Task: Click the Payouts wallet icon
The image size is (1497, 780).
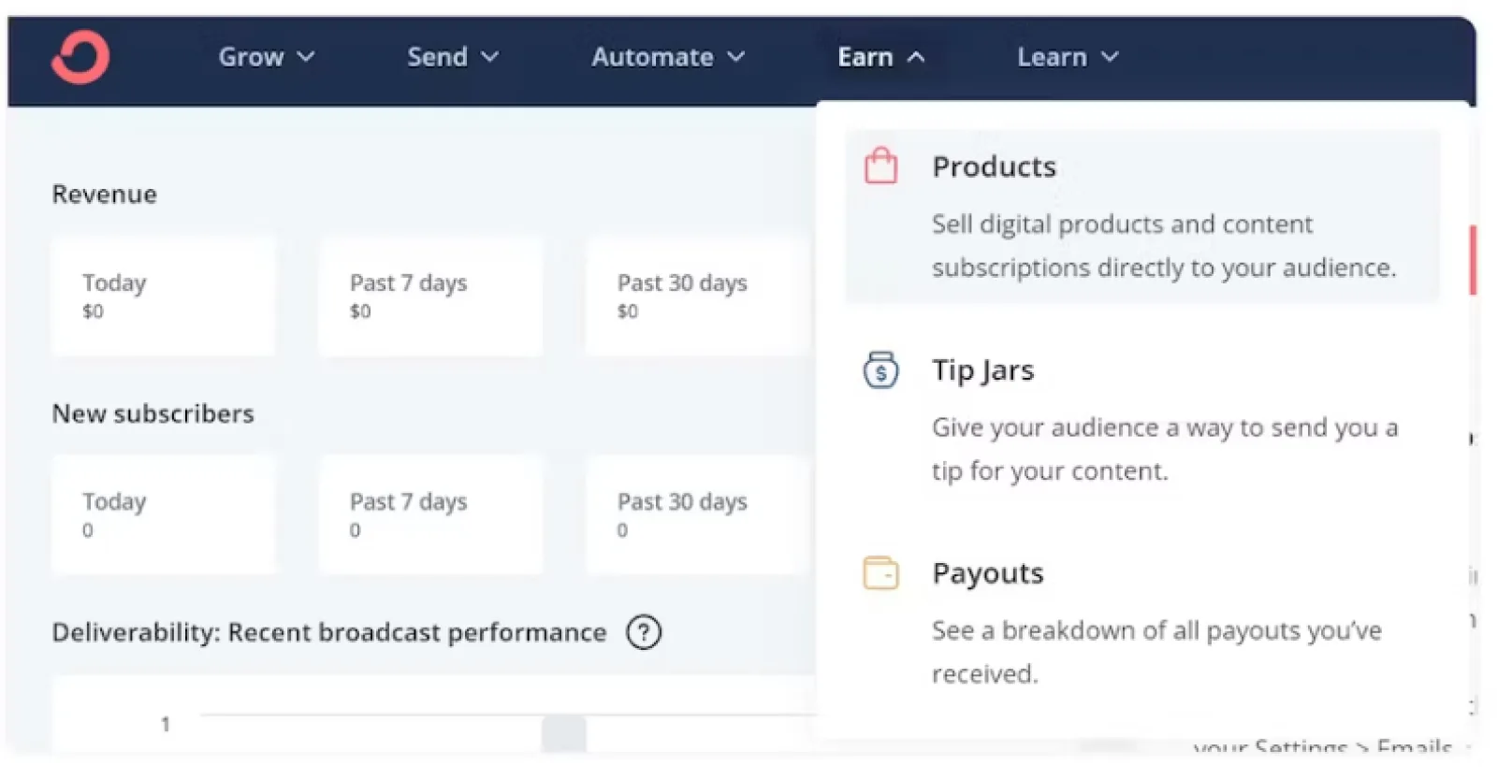Action: [879, 573]
